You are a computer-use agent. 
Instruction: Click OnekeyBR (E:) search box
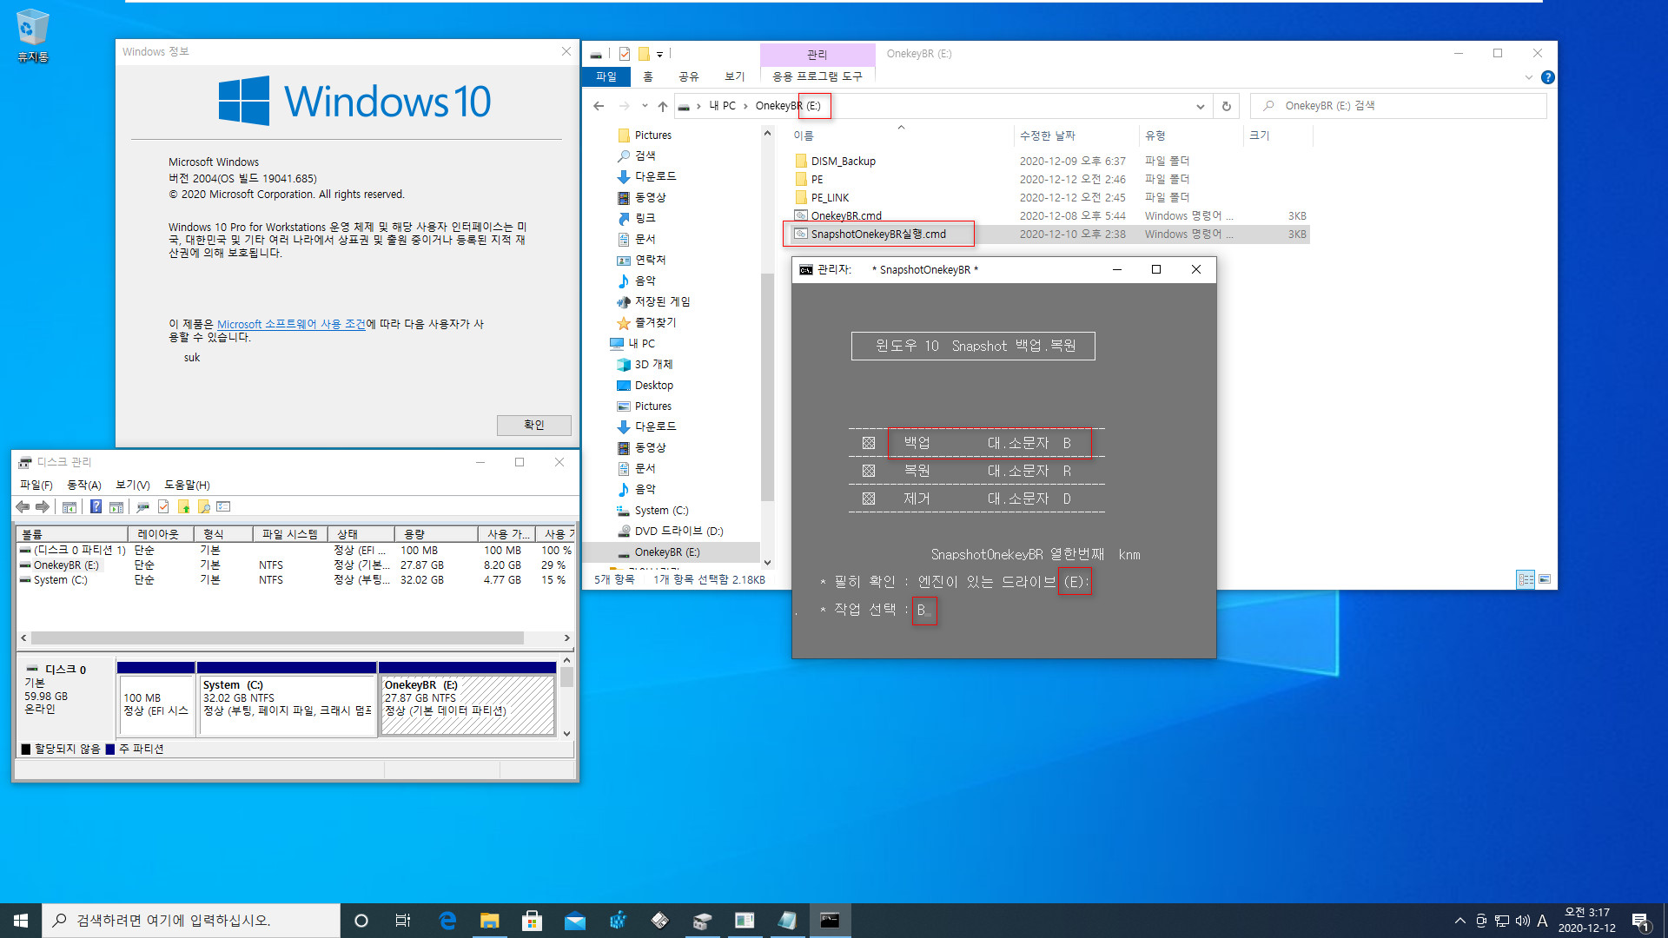1398,106
